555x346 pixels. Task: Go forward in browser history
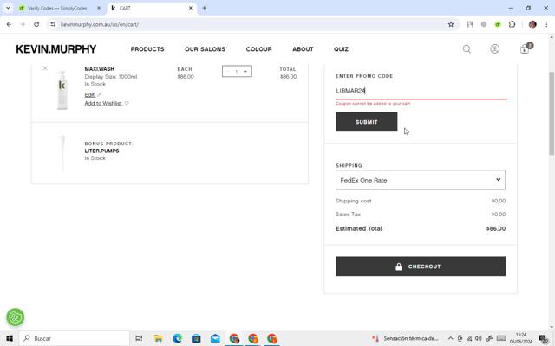(x=23, y=24)
